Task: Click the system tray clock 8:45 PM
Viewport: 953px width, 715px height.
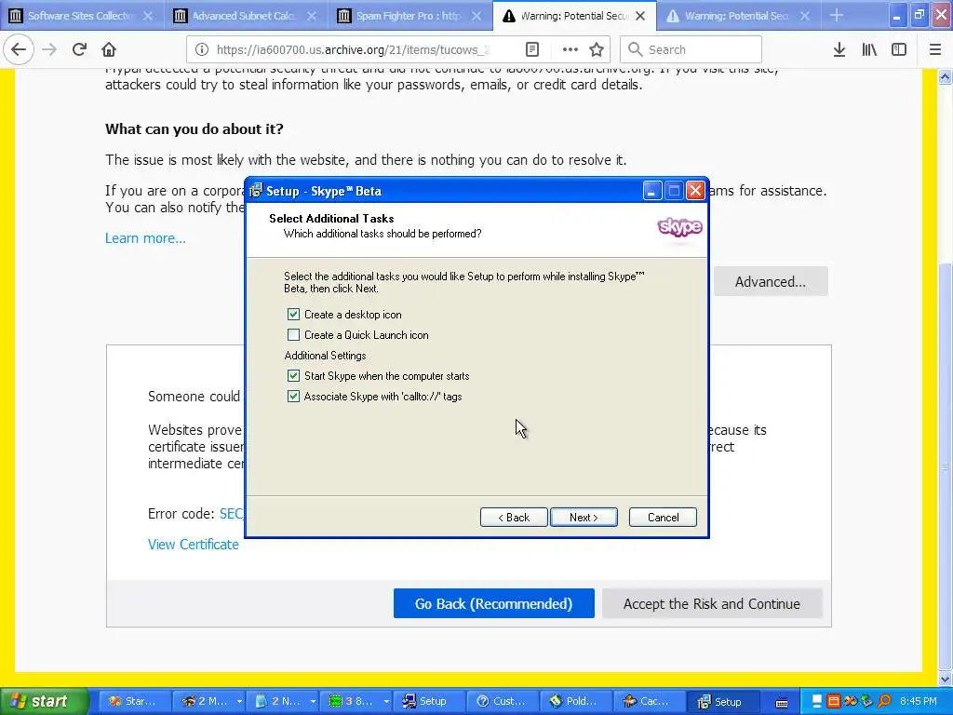Action: (x=919, y=701)
